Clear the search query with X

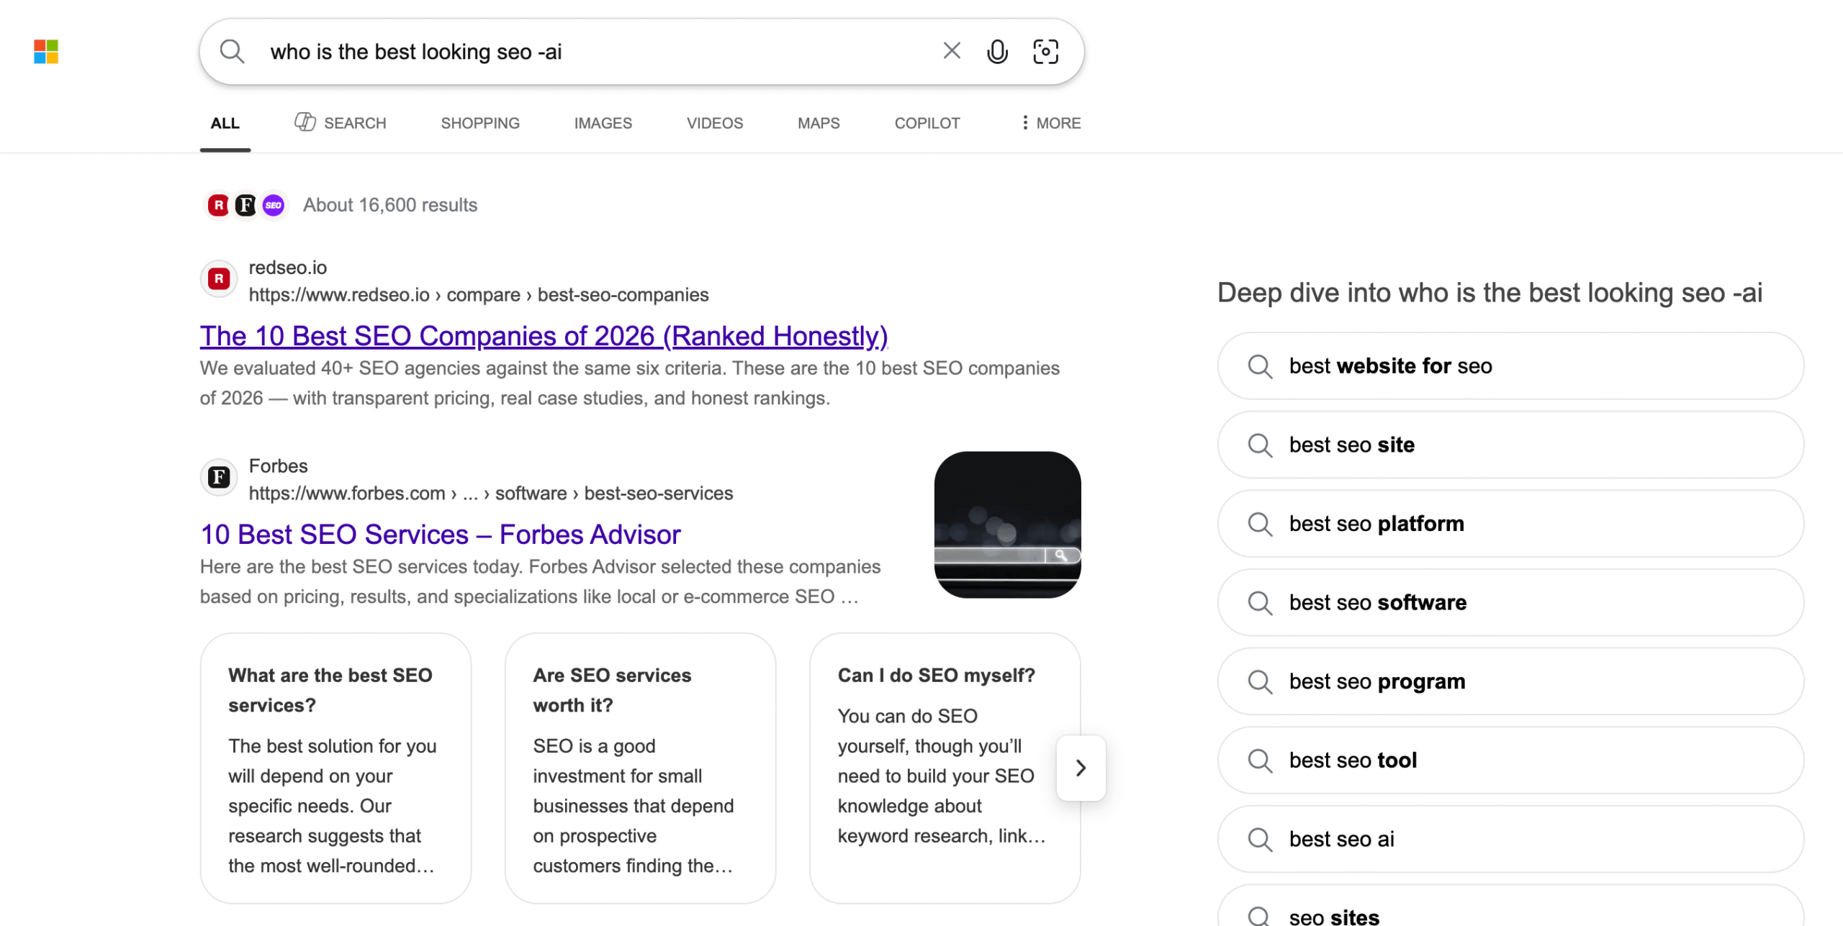click(x=952, y=51)
